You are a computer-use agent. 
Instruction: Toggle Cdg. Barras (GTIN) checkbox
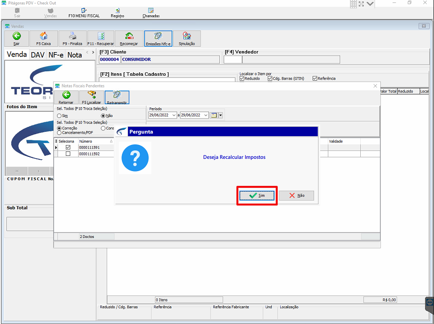coord(270,79)
